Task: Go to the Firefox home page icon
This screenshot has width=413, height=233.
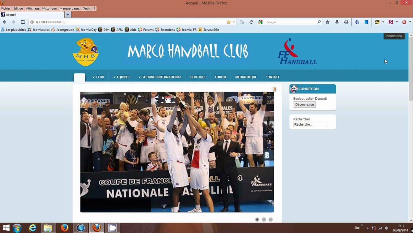Action: point(328,22)
